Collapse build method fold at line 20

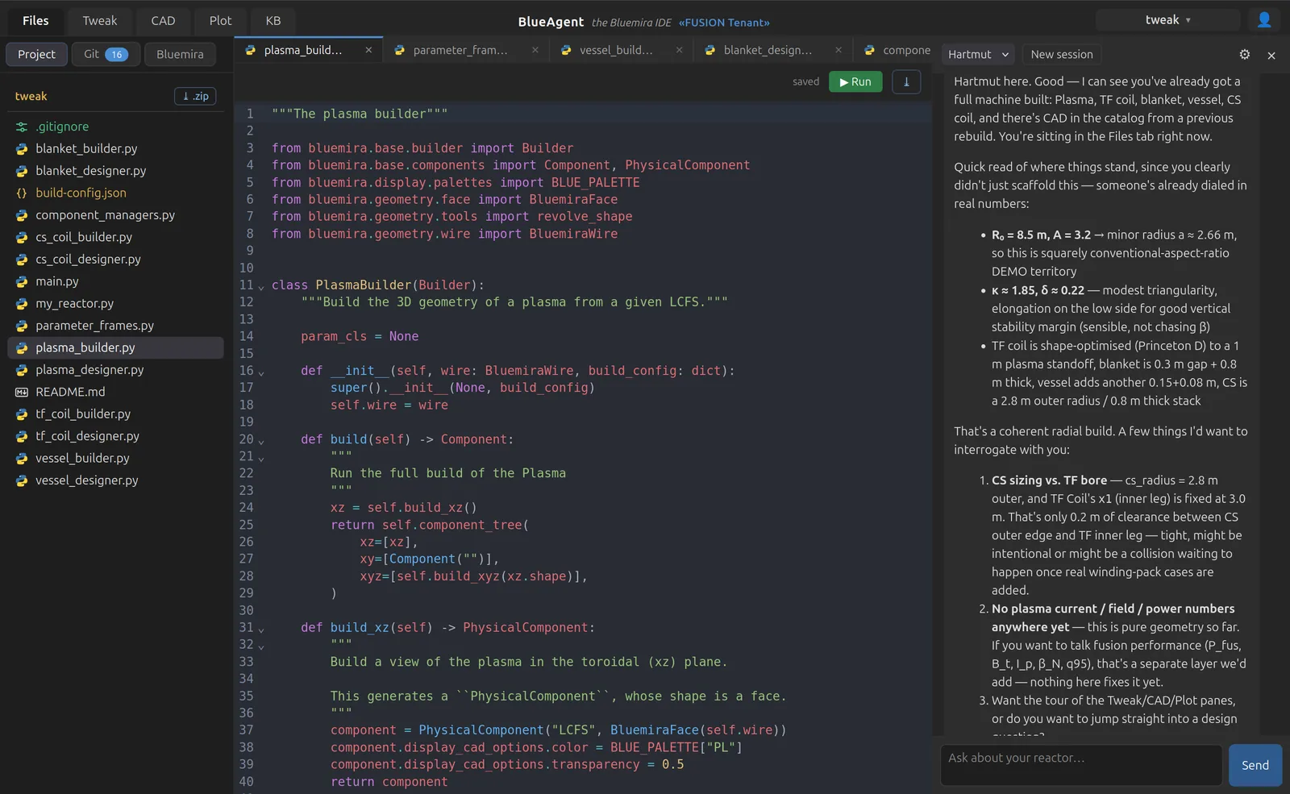pos(260,440)
